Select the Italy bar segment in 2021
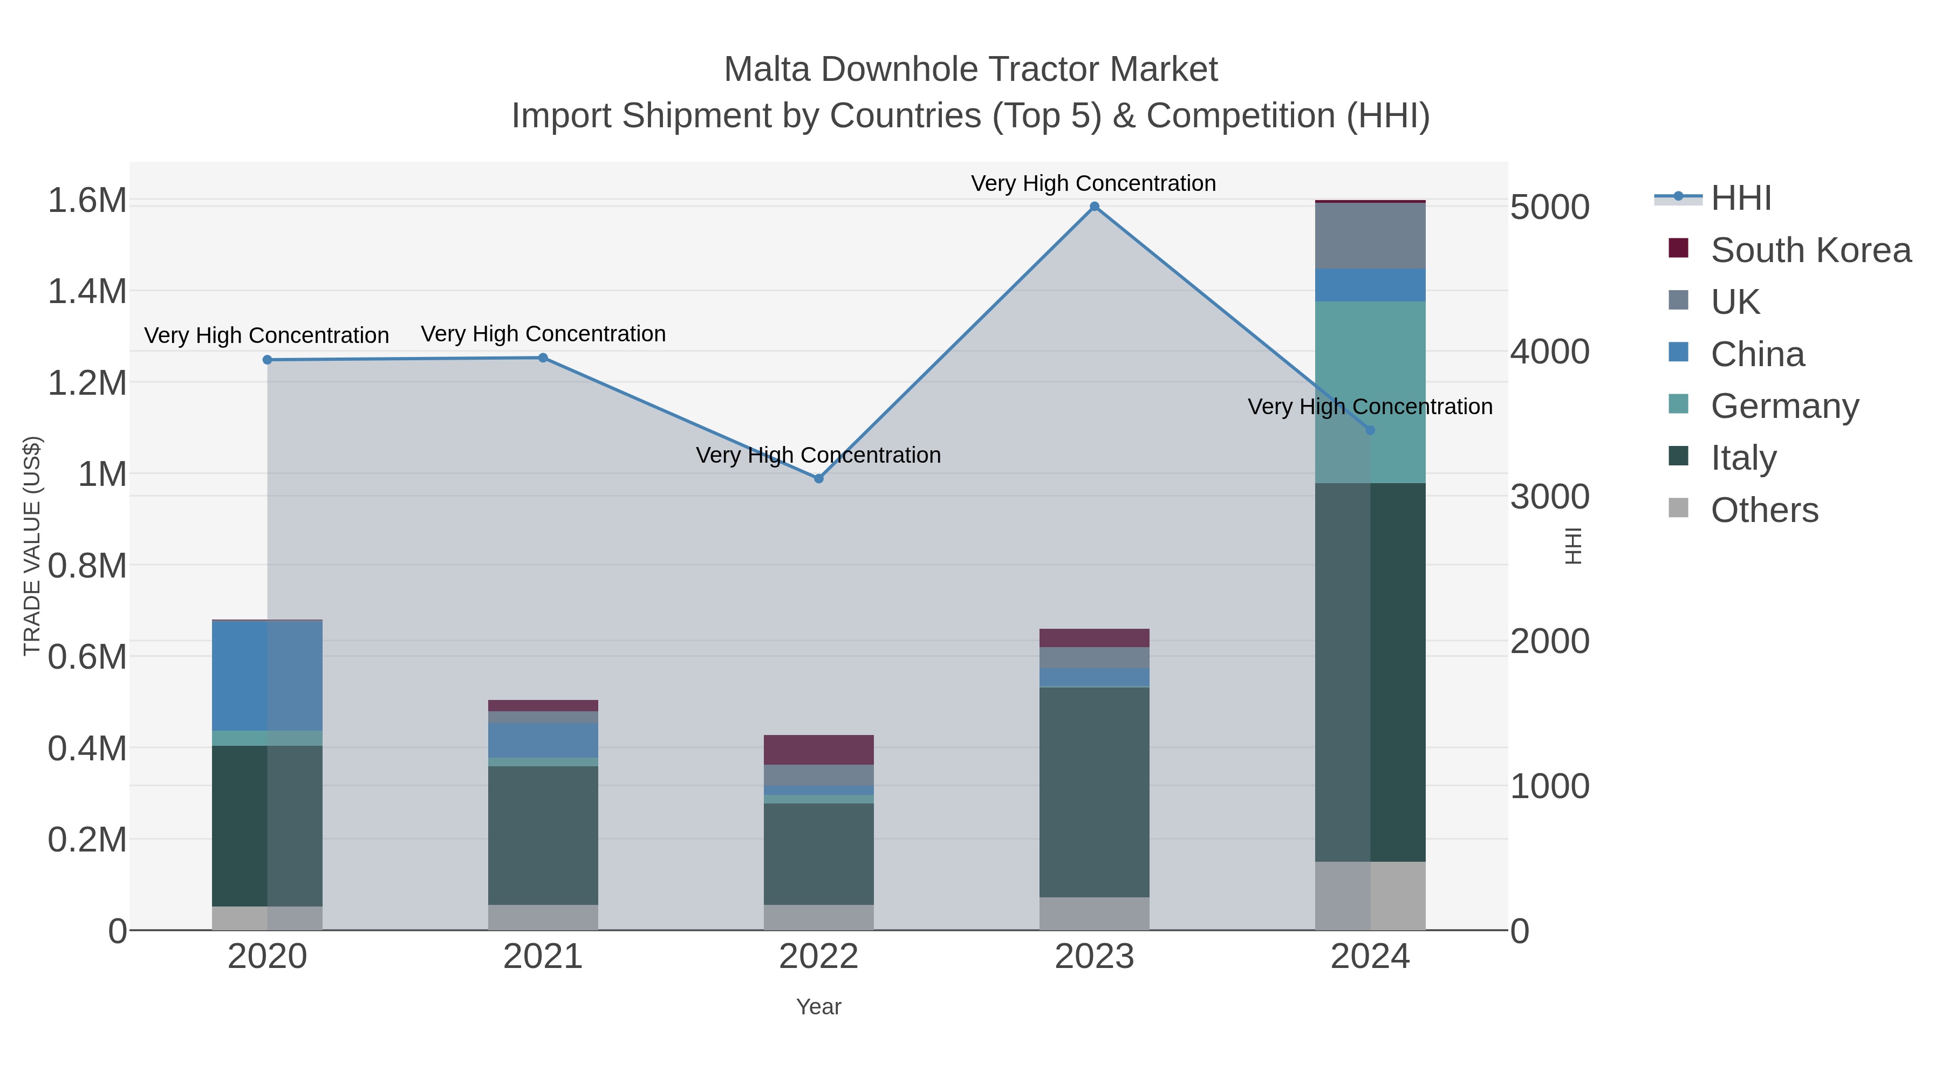Viewport: 1942px width, 1092px height. tap(543, 836)
